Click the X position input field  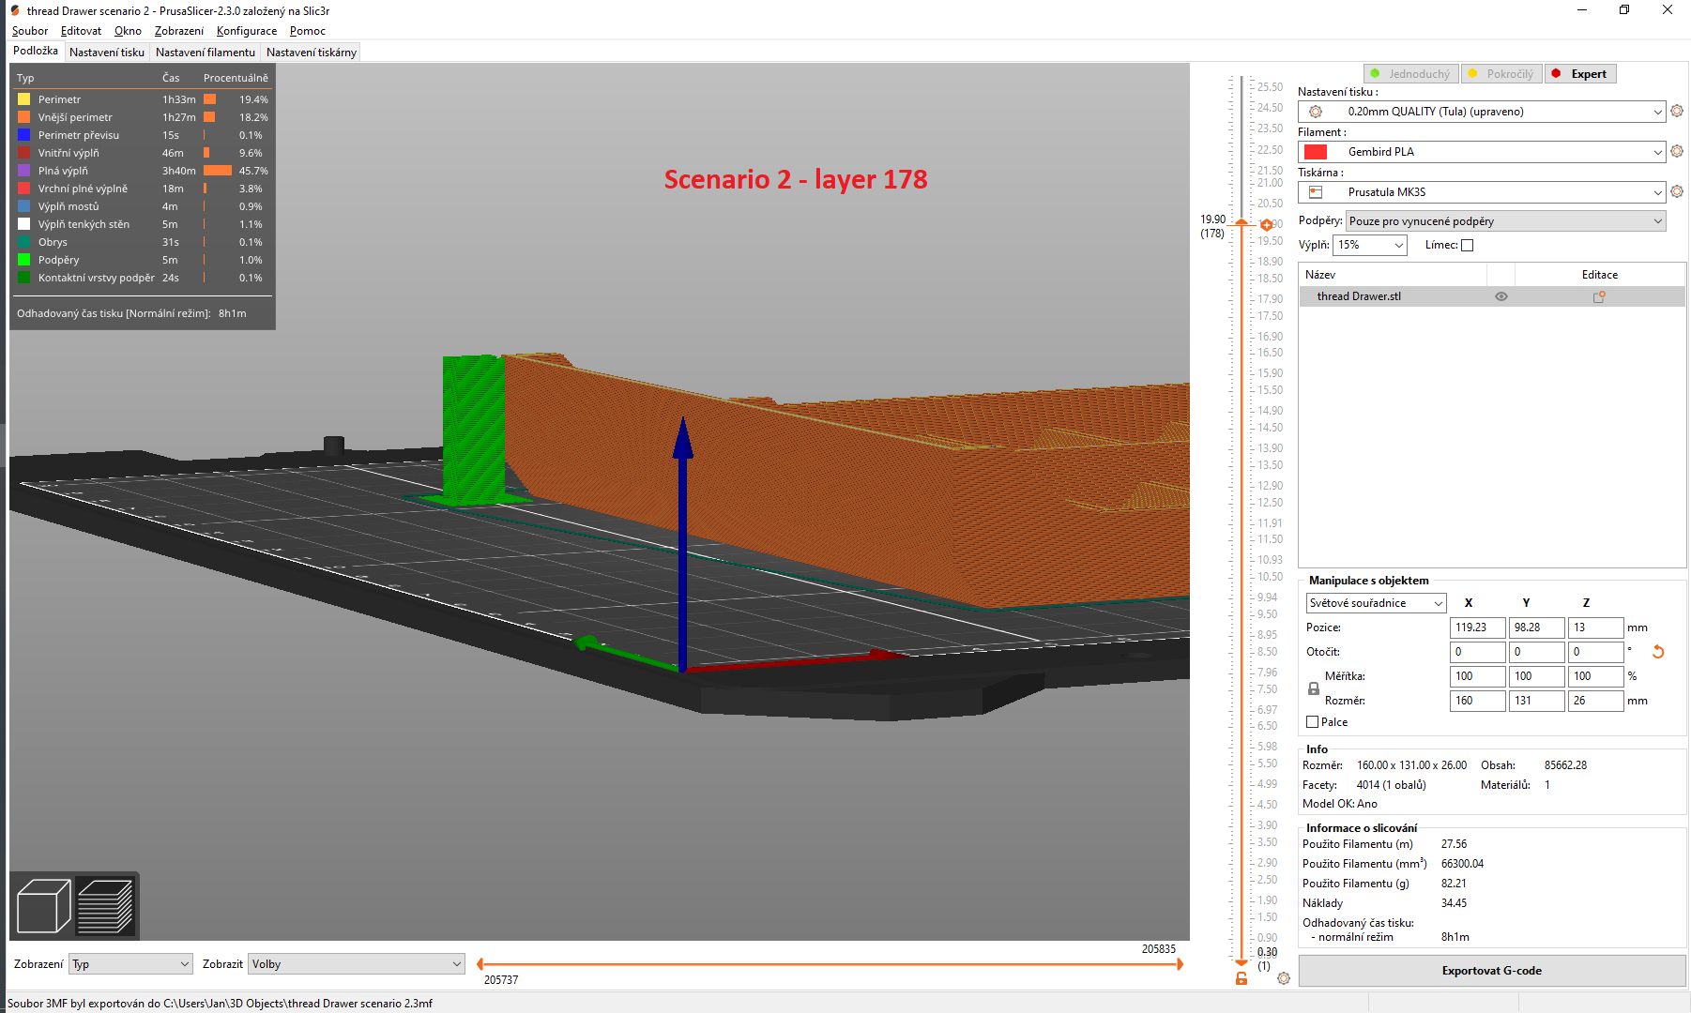pyautogui.click(x=1477, y=627)
